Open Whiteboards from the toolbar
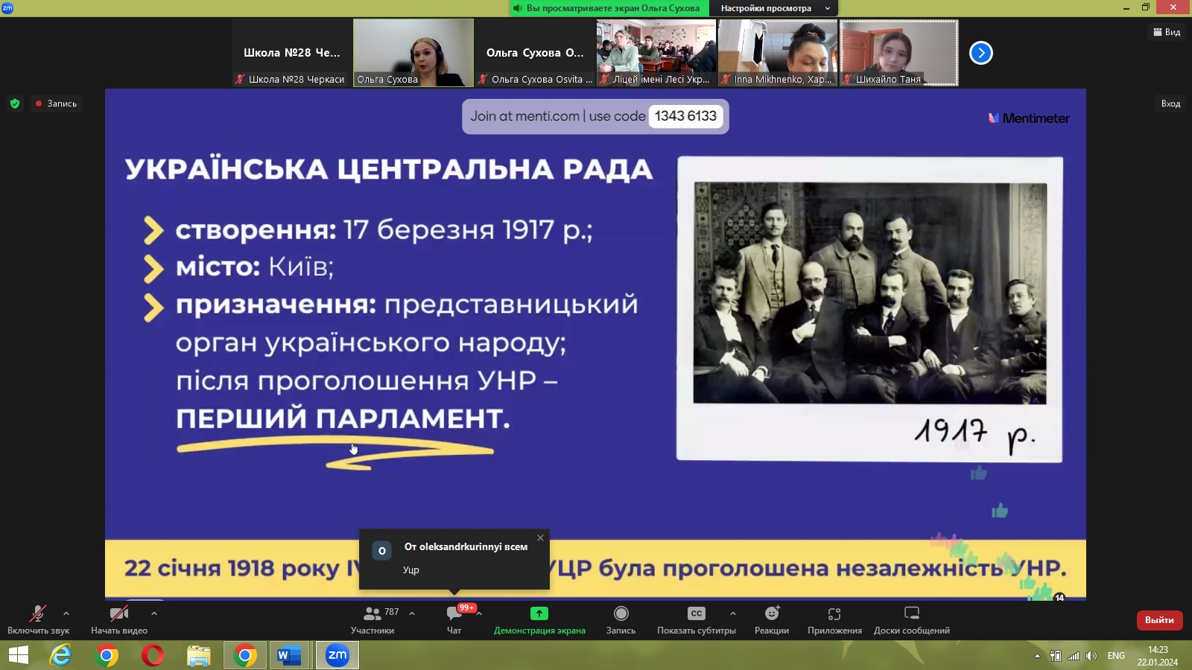The height and width of the screenshot is (670, 1192). [911, 619]
